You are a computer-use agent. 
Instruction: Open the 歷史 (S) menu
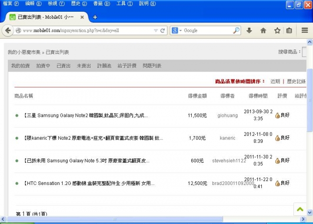[x=79, y=3]
